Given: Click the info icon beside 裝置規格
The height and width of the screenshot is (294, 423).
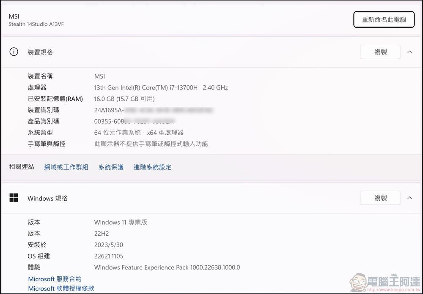Looking at the screenshot, I should point(14,52).
